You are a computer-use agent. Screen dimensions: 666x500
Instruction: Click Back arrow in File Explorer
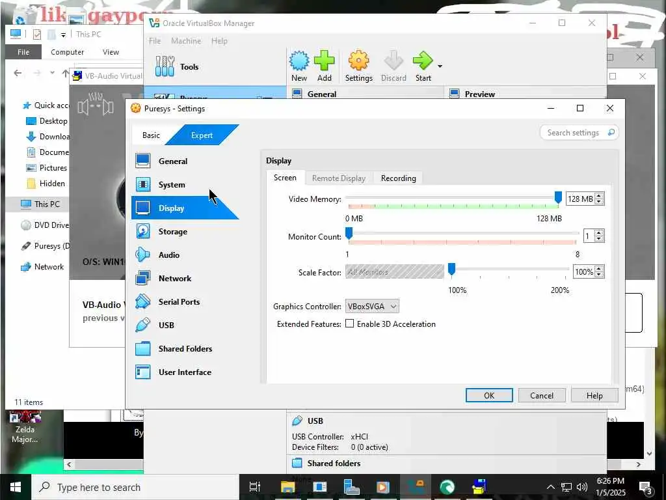(18, 73)
